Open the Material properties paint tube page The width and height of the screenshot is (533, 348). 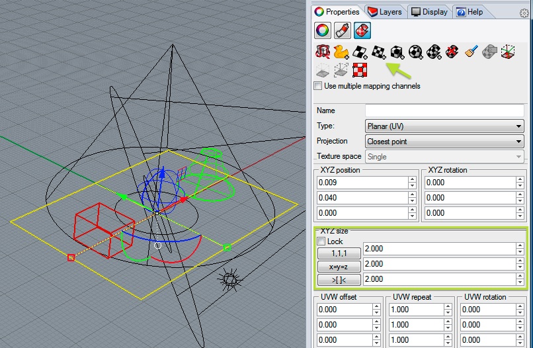click(x=343, y=30)
